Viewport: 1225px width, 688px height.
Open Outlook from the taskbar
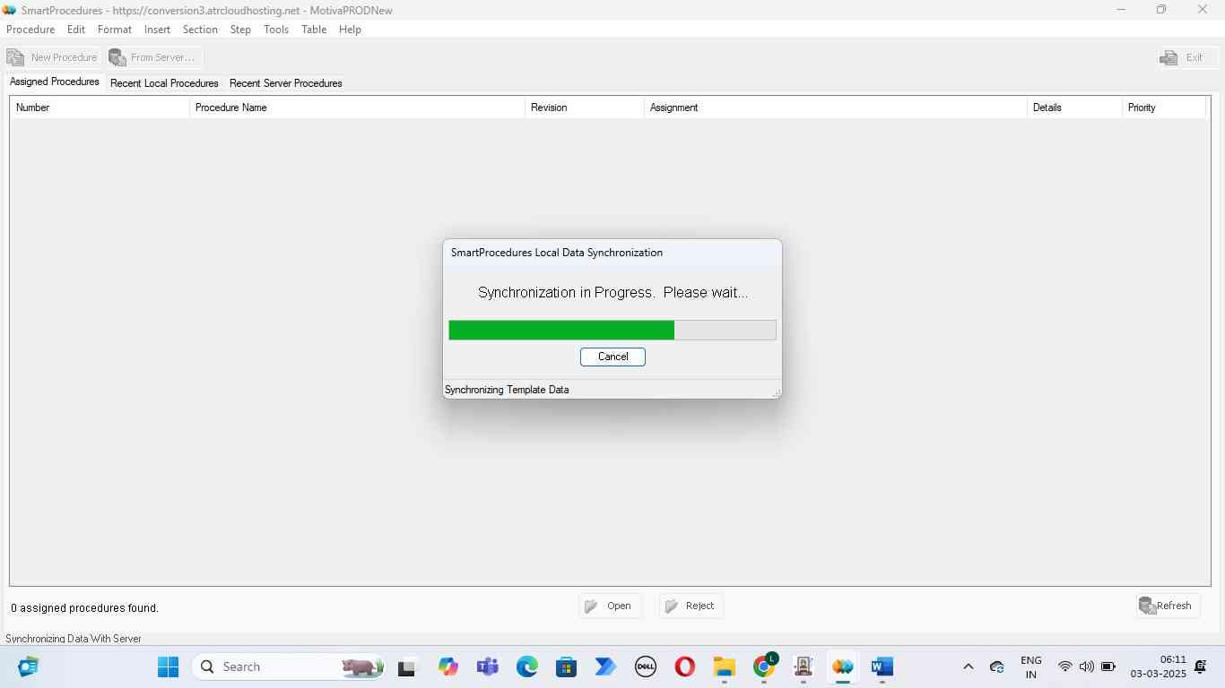pos(29,666)
